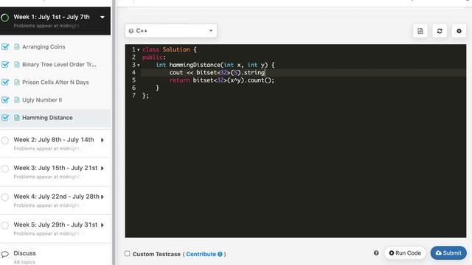This screenshot has height=265, width=472.
Task: Open the Arranging Coins problem
Action: click(44, 47)
